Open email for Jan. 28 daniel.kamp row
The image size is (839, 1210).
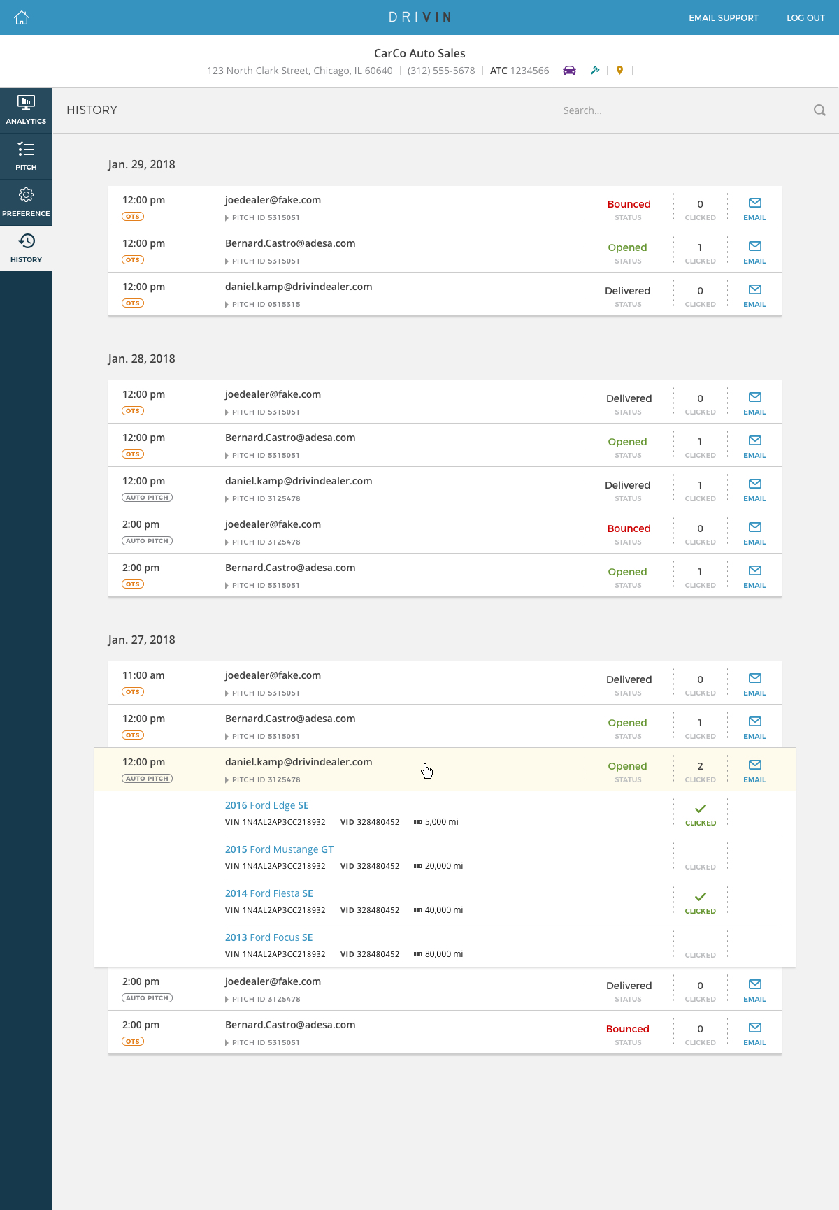pos(754,489)
